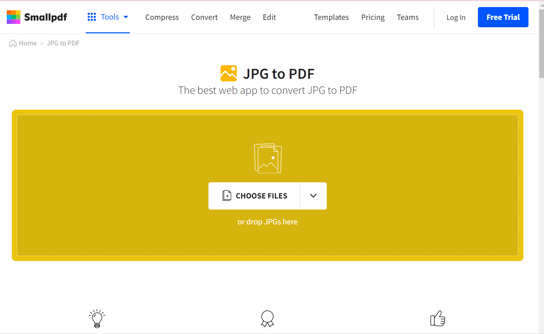Click the thumbs-up feature icon
This screenshot has width=544, height=334.
point(438,318)
